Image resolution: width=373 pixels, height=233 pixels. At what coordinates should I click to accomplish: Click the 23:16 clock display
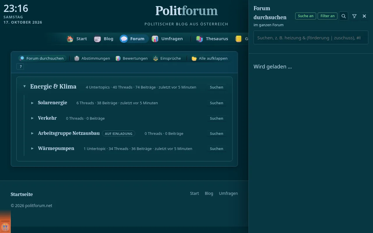click(16, 8)
